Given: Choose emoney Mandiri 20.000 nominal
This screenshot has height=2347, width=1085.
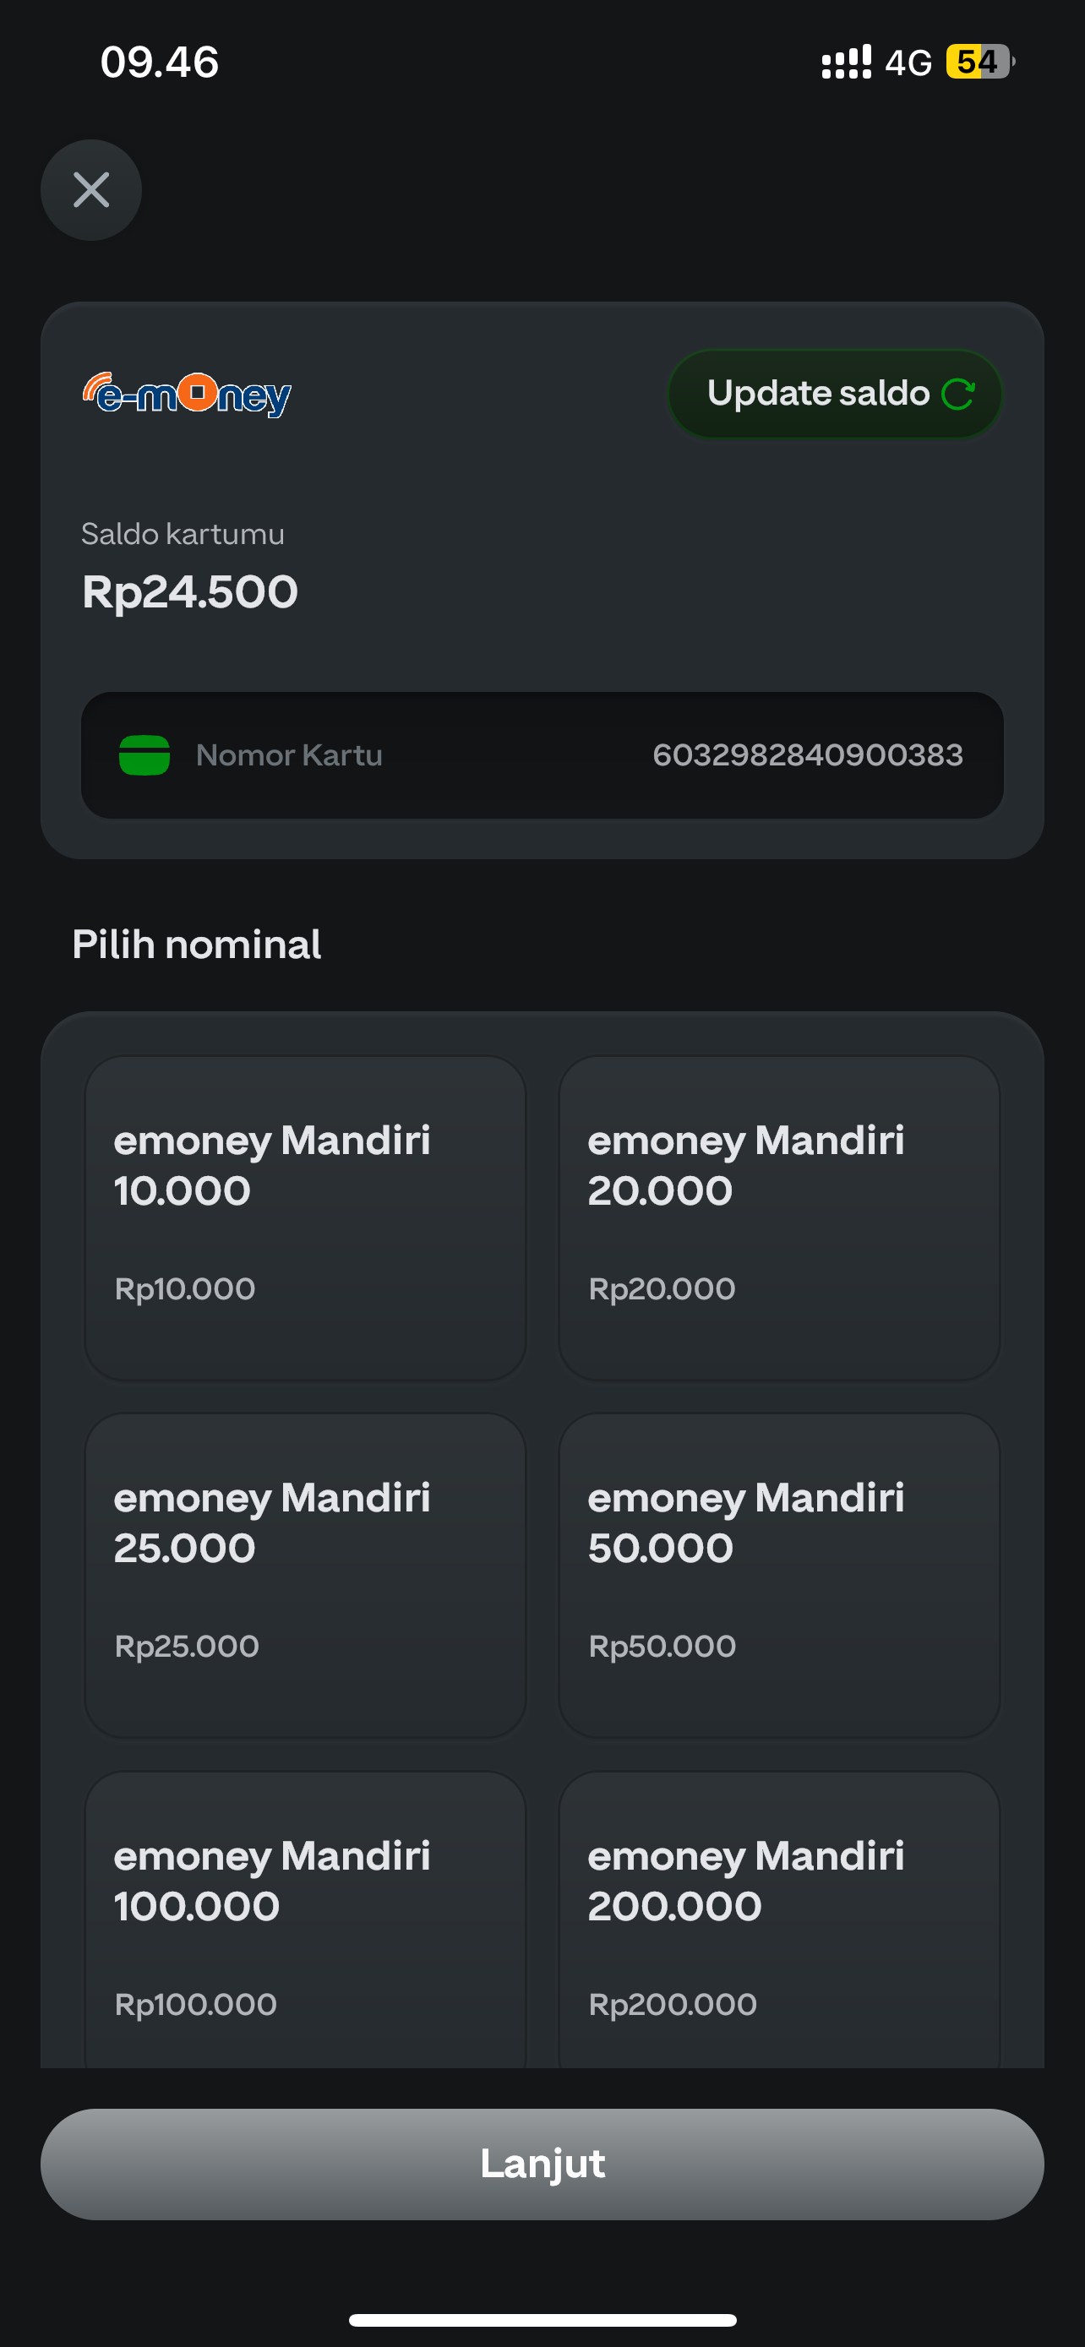Looking at the screenshot, I should [x=779, y=1217].
